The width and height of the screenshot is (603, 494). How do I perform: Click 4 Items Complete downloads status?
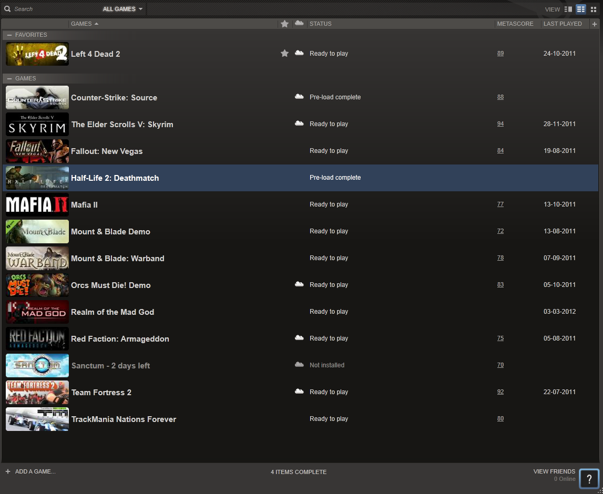299,472
